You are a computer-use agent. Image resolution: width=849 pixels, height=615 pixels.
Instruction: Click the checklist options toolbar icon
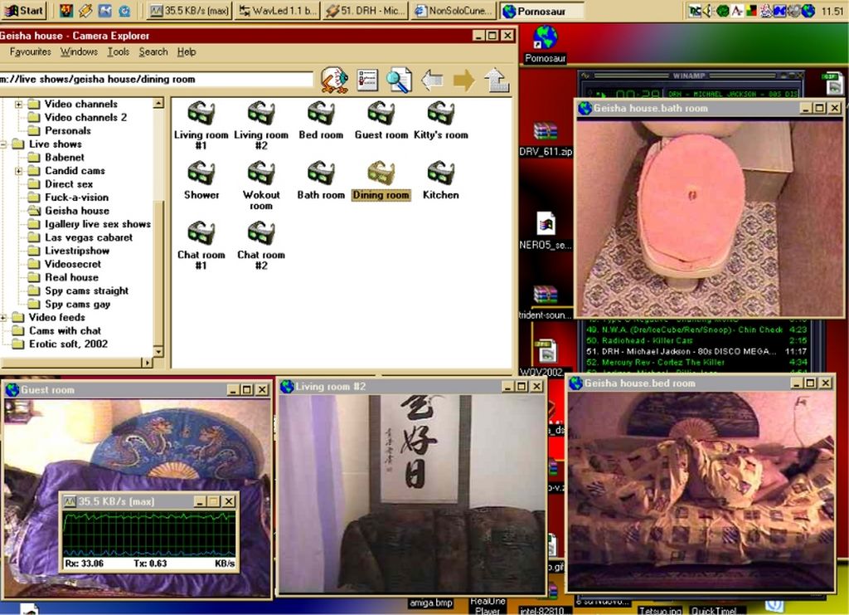[367, 81]
